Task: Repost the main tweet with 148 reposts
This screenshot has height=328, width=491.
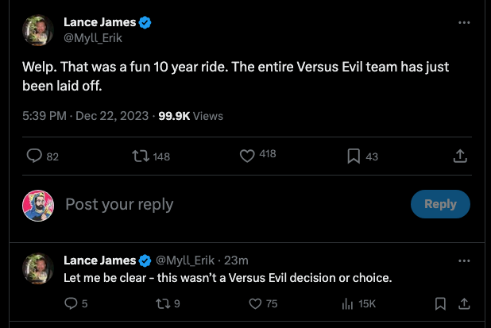Action: click(141, 156)
